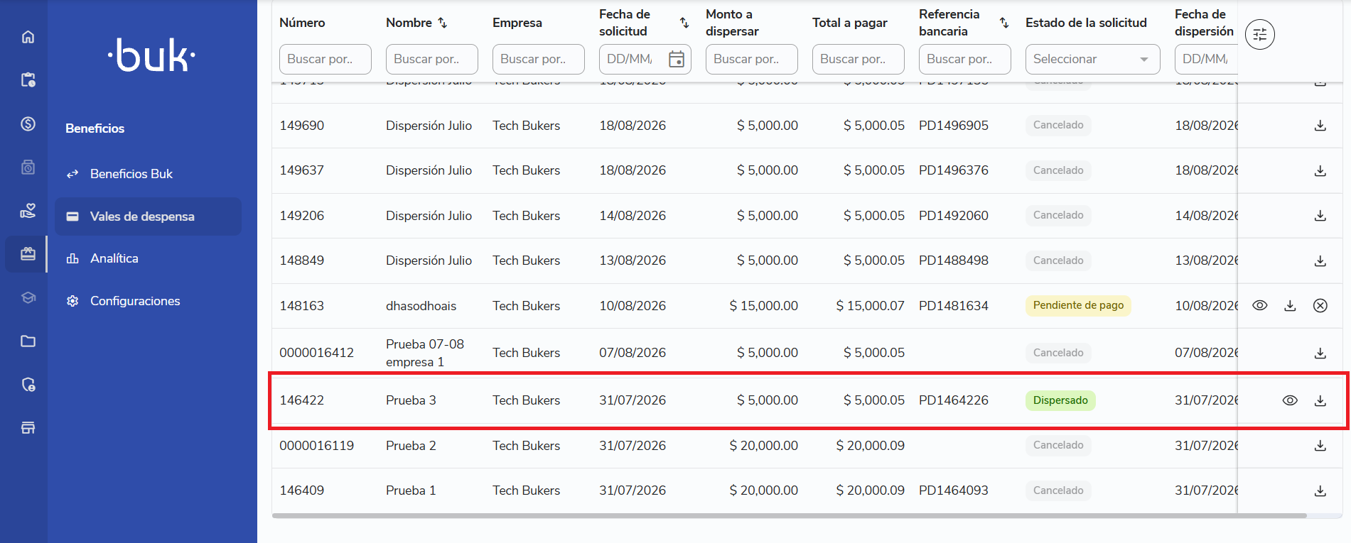Select Vales de despensa menu item
Screen dimensions: 1351x543
click(x=148, y=216)
